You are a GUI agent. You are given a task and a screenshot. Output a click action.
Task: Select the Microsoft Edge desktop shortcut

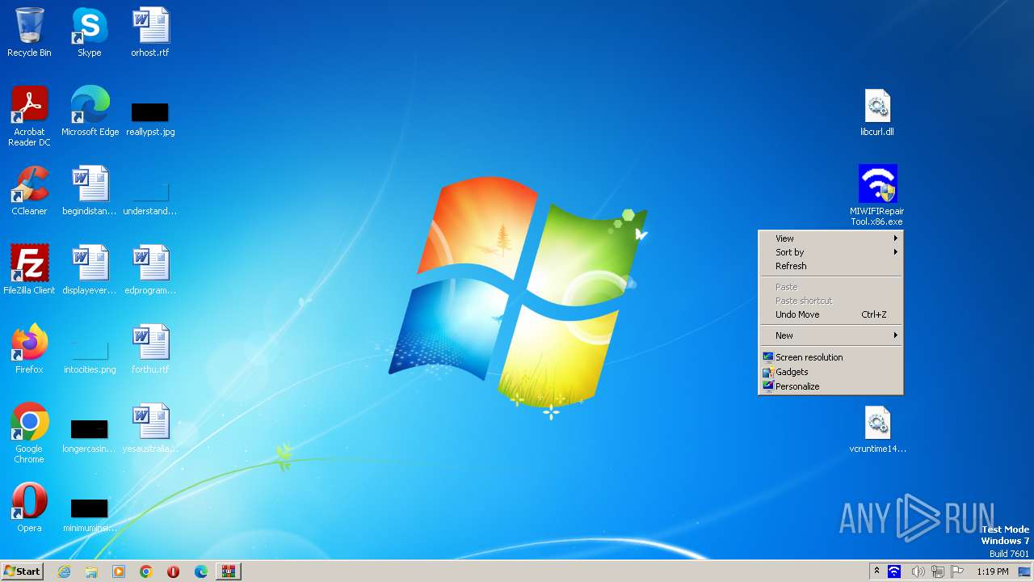(x=90, y=112)
